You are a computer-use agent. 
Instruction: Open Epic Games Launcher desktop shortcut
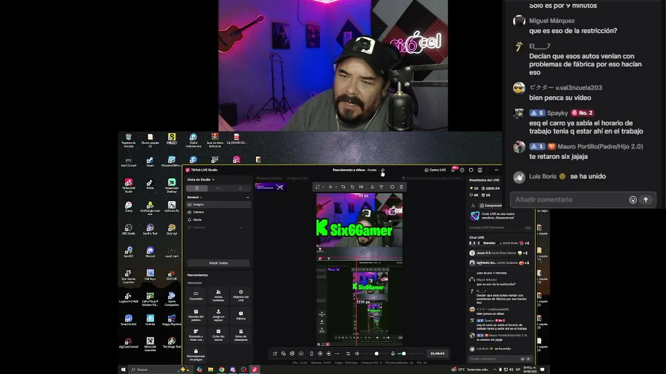coord(129,275)
